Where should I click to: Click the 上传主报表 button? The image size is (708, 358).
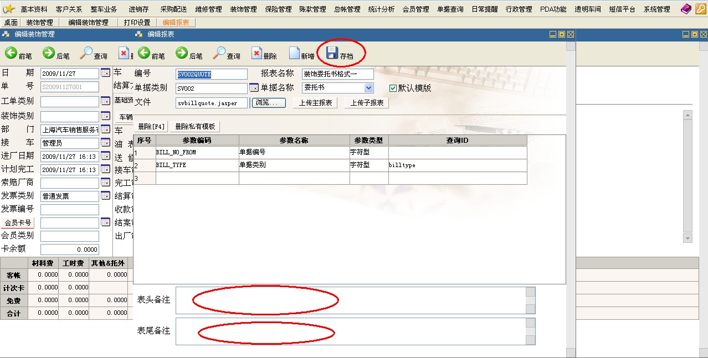coord(315,103)
